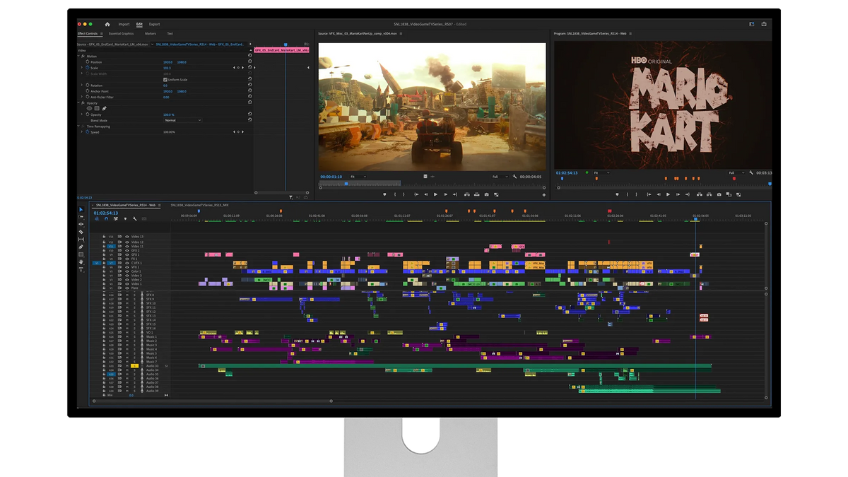Open Quick Export icon at top right
The height and width of the screenshot is (477, 848).
(764, 24)
